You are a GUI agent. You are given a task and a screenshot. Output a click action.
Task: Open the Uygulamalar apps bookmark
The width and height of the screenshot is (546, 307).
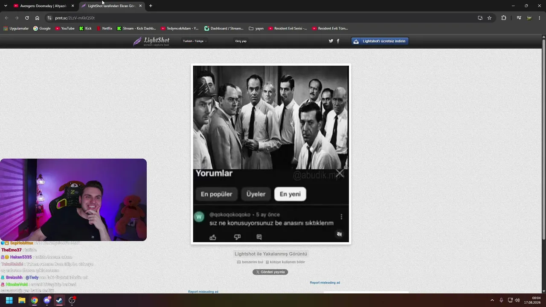click(x=16, y=29)
